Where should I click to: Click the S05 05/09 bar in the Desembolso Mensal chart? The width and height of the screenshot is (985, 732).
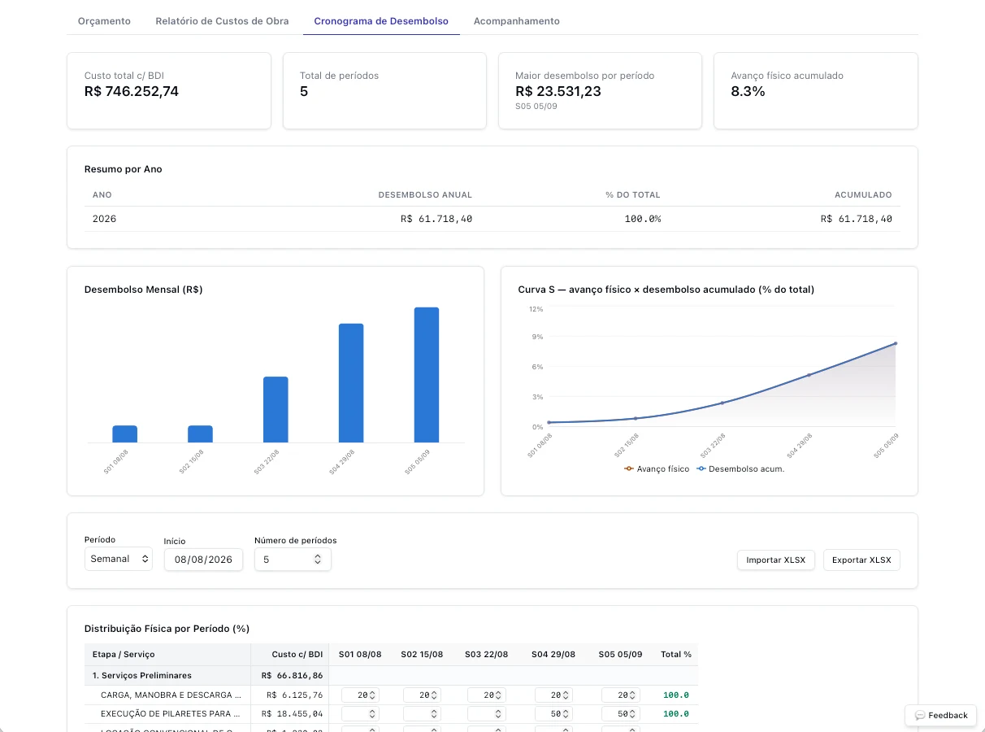[427, 375]
